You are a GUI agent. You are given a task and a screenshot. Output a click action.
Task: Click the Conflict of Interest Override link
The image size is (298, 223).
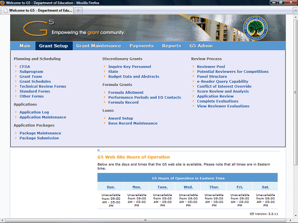pyautogui.click(x=224, y=86)
